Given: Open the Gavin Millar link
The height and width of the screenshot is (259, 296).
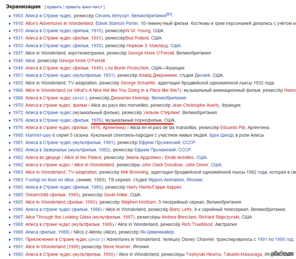Looking at the screenshot, I should point(116,195).
